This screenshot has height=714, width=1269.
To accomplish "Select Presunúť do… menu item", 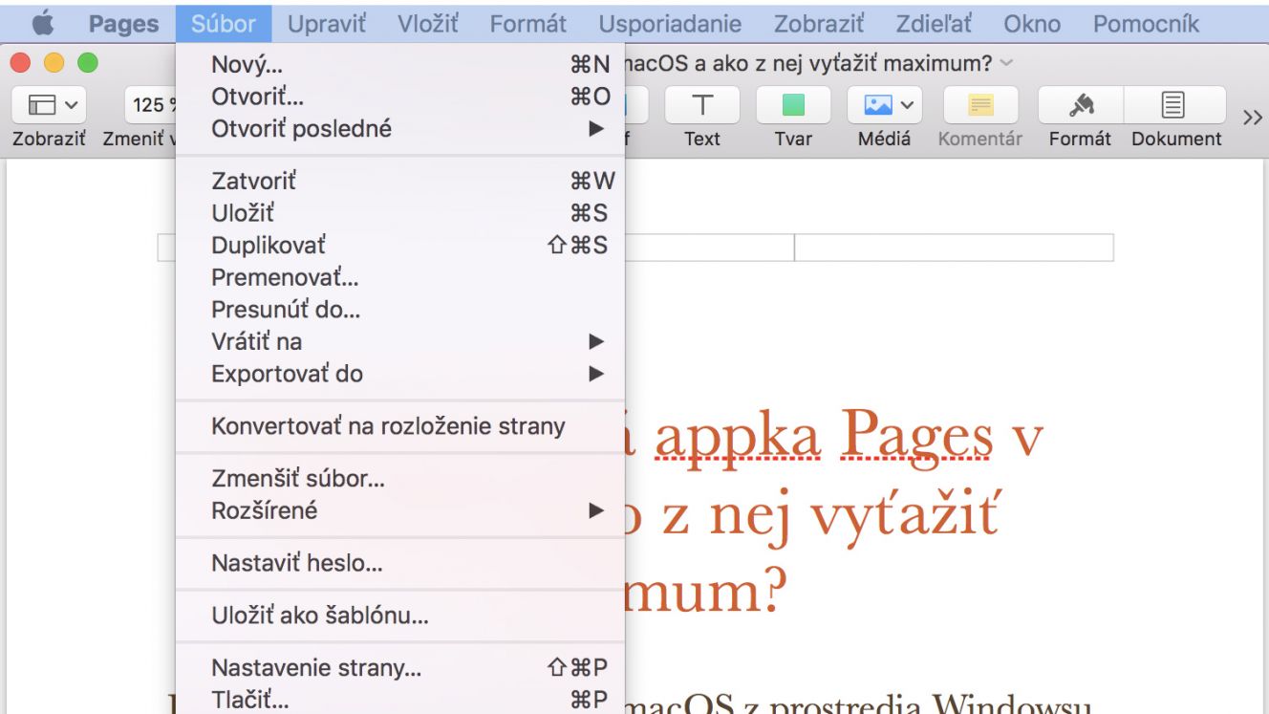I will [400, 310].
